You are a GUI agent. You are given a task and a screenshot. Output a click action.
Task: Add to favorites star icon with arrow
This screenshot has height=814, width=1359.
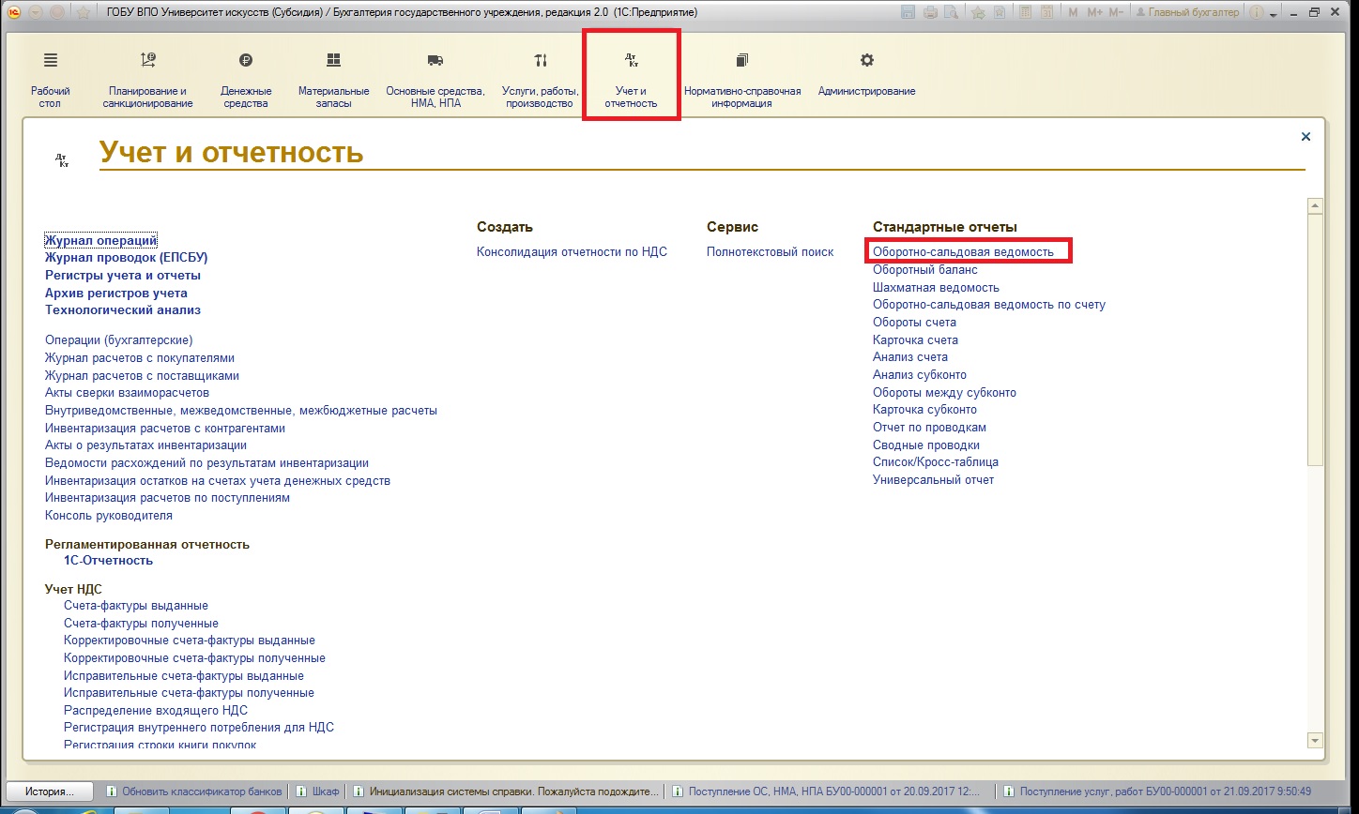tap(978, 12)
